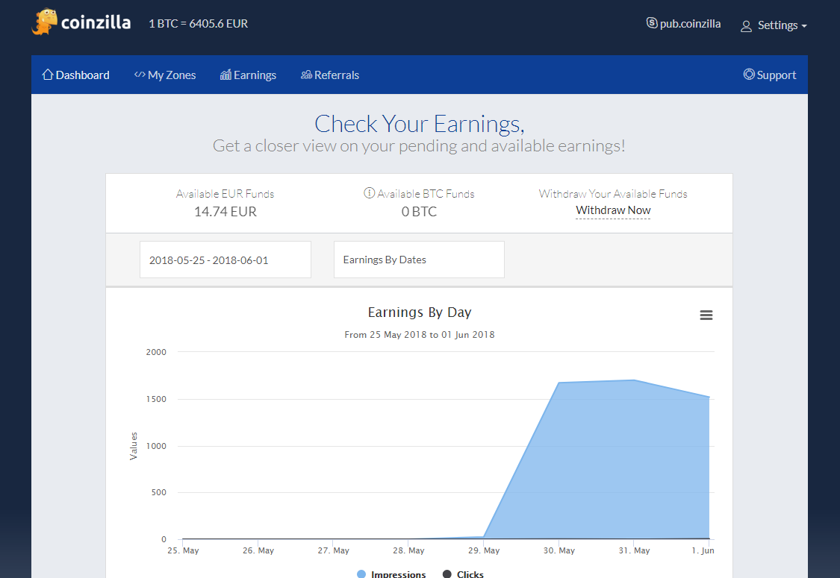Open the Earnings By Dates selector

click(419, 260)
